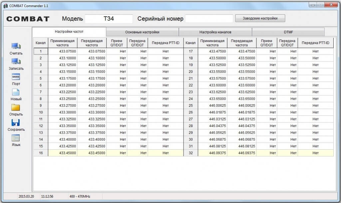Click the Серийный номер input field
Image resolution: width=341 pixels, height=203 pixels.
pos(209,19)
